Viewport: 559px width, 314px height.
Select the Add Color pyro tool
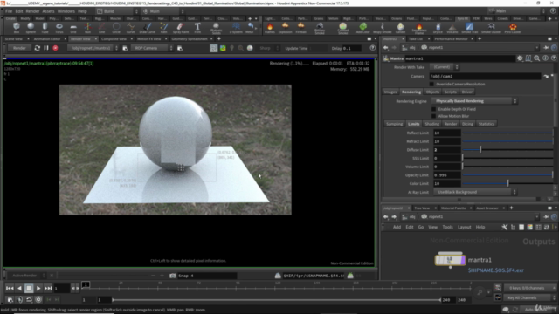coord(363,27)
